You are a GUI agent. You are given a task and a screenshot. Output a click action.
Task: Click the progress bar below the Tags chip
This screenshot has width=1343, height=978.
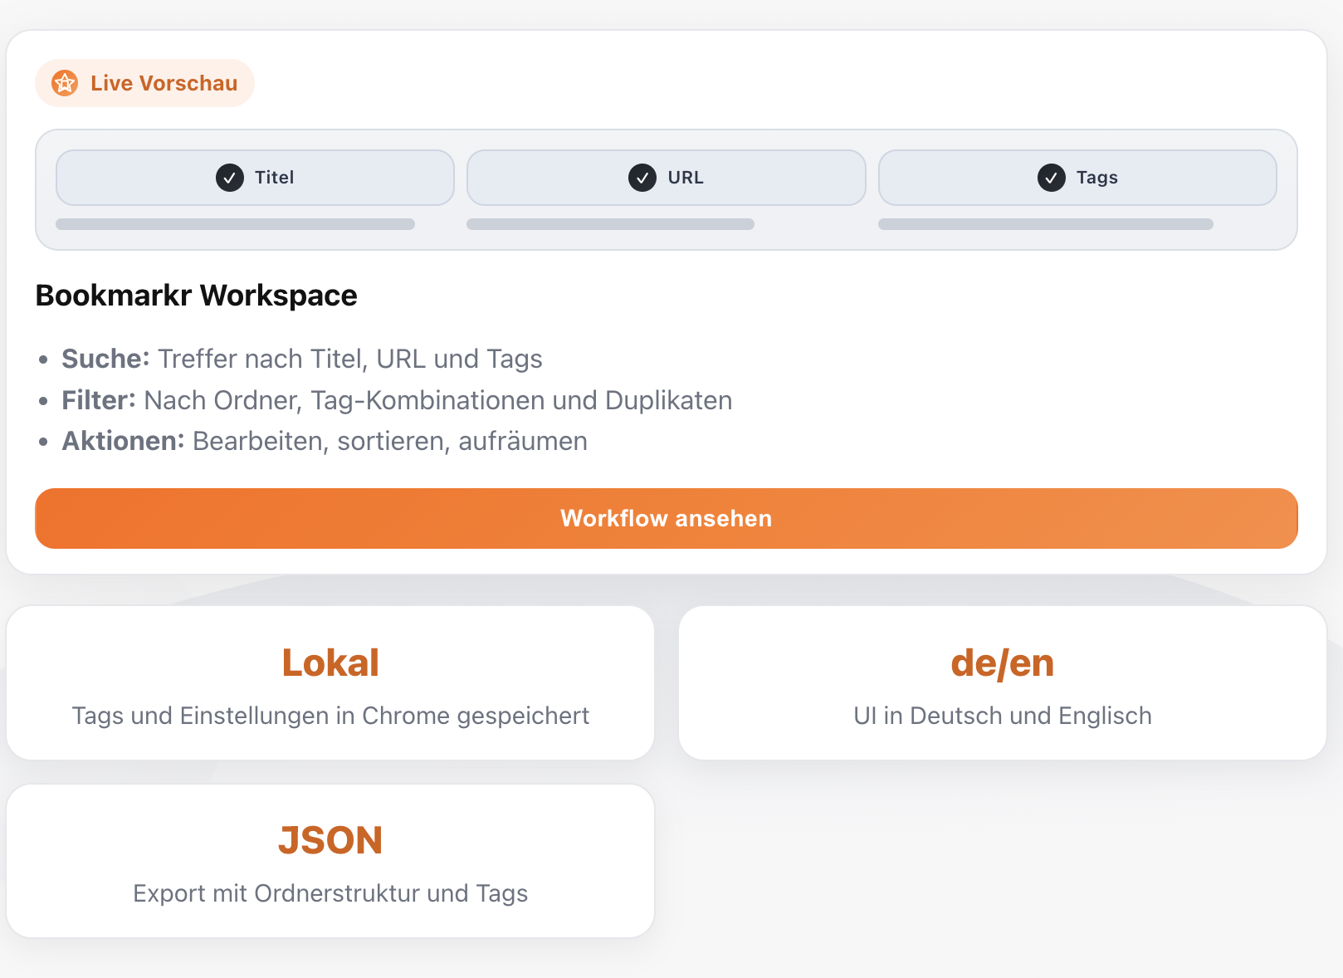pyautogui.click(x=1046, y=223)
